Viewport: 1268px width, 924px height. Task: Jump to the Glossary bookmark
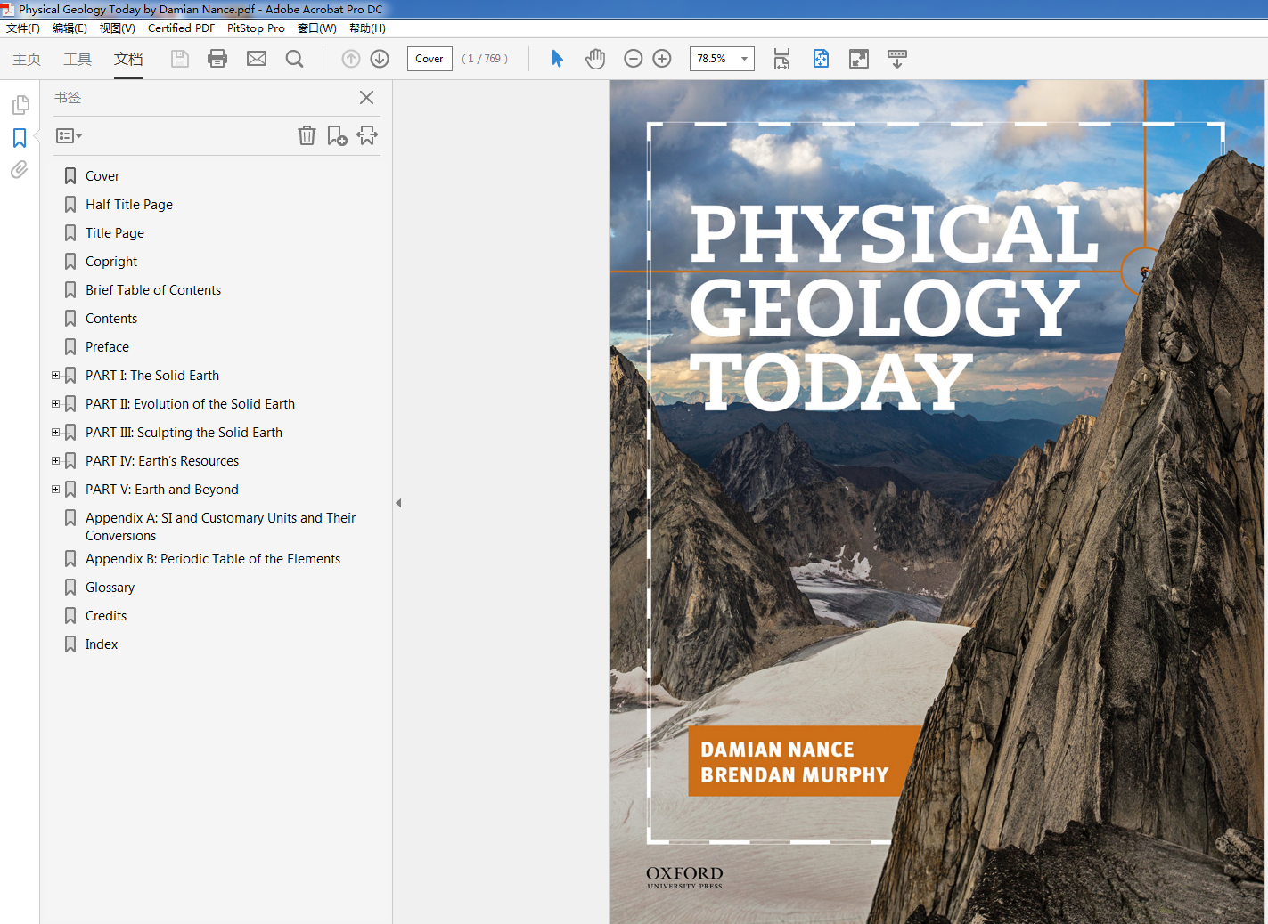pyautogui.click(x=110, y=588)
